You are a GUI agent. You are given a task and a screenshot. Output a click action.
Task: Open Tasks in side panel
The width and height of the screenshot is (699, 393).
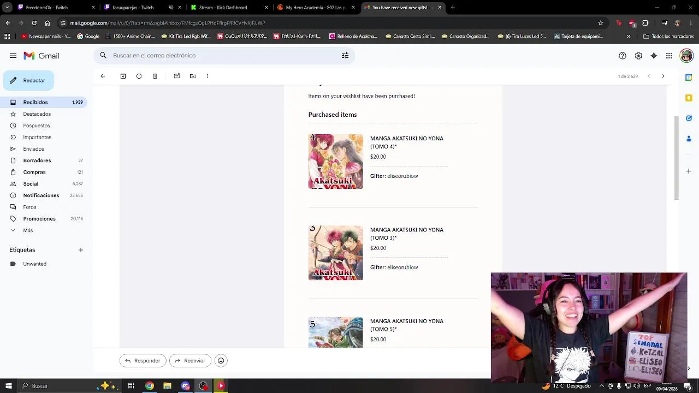pos(689,118)
